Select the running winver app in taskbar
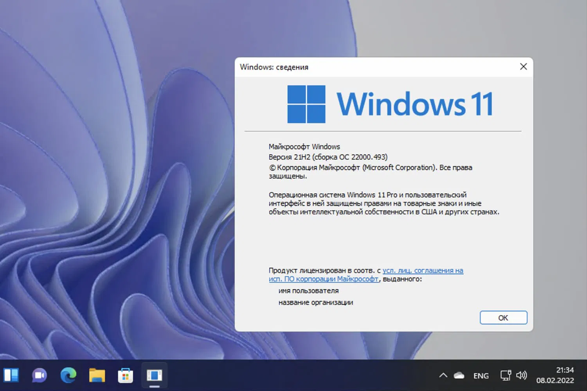This screenshot has height=391, width=587. pos(154,375)
